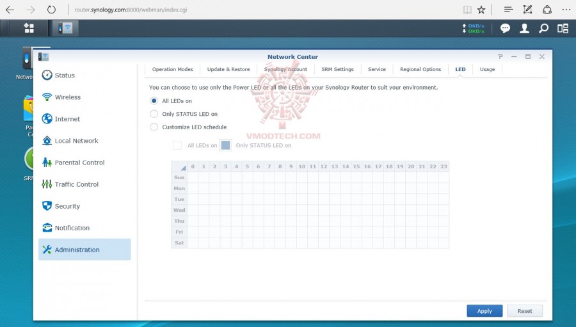Click the All LEDs on legend box
Screen dimensions: 576x327
(x=177, y=145)
